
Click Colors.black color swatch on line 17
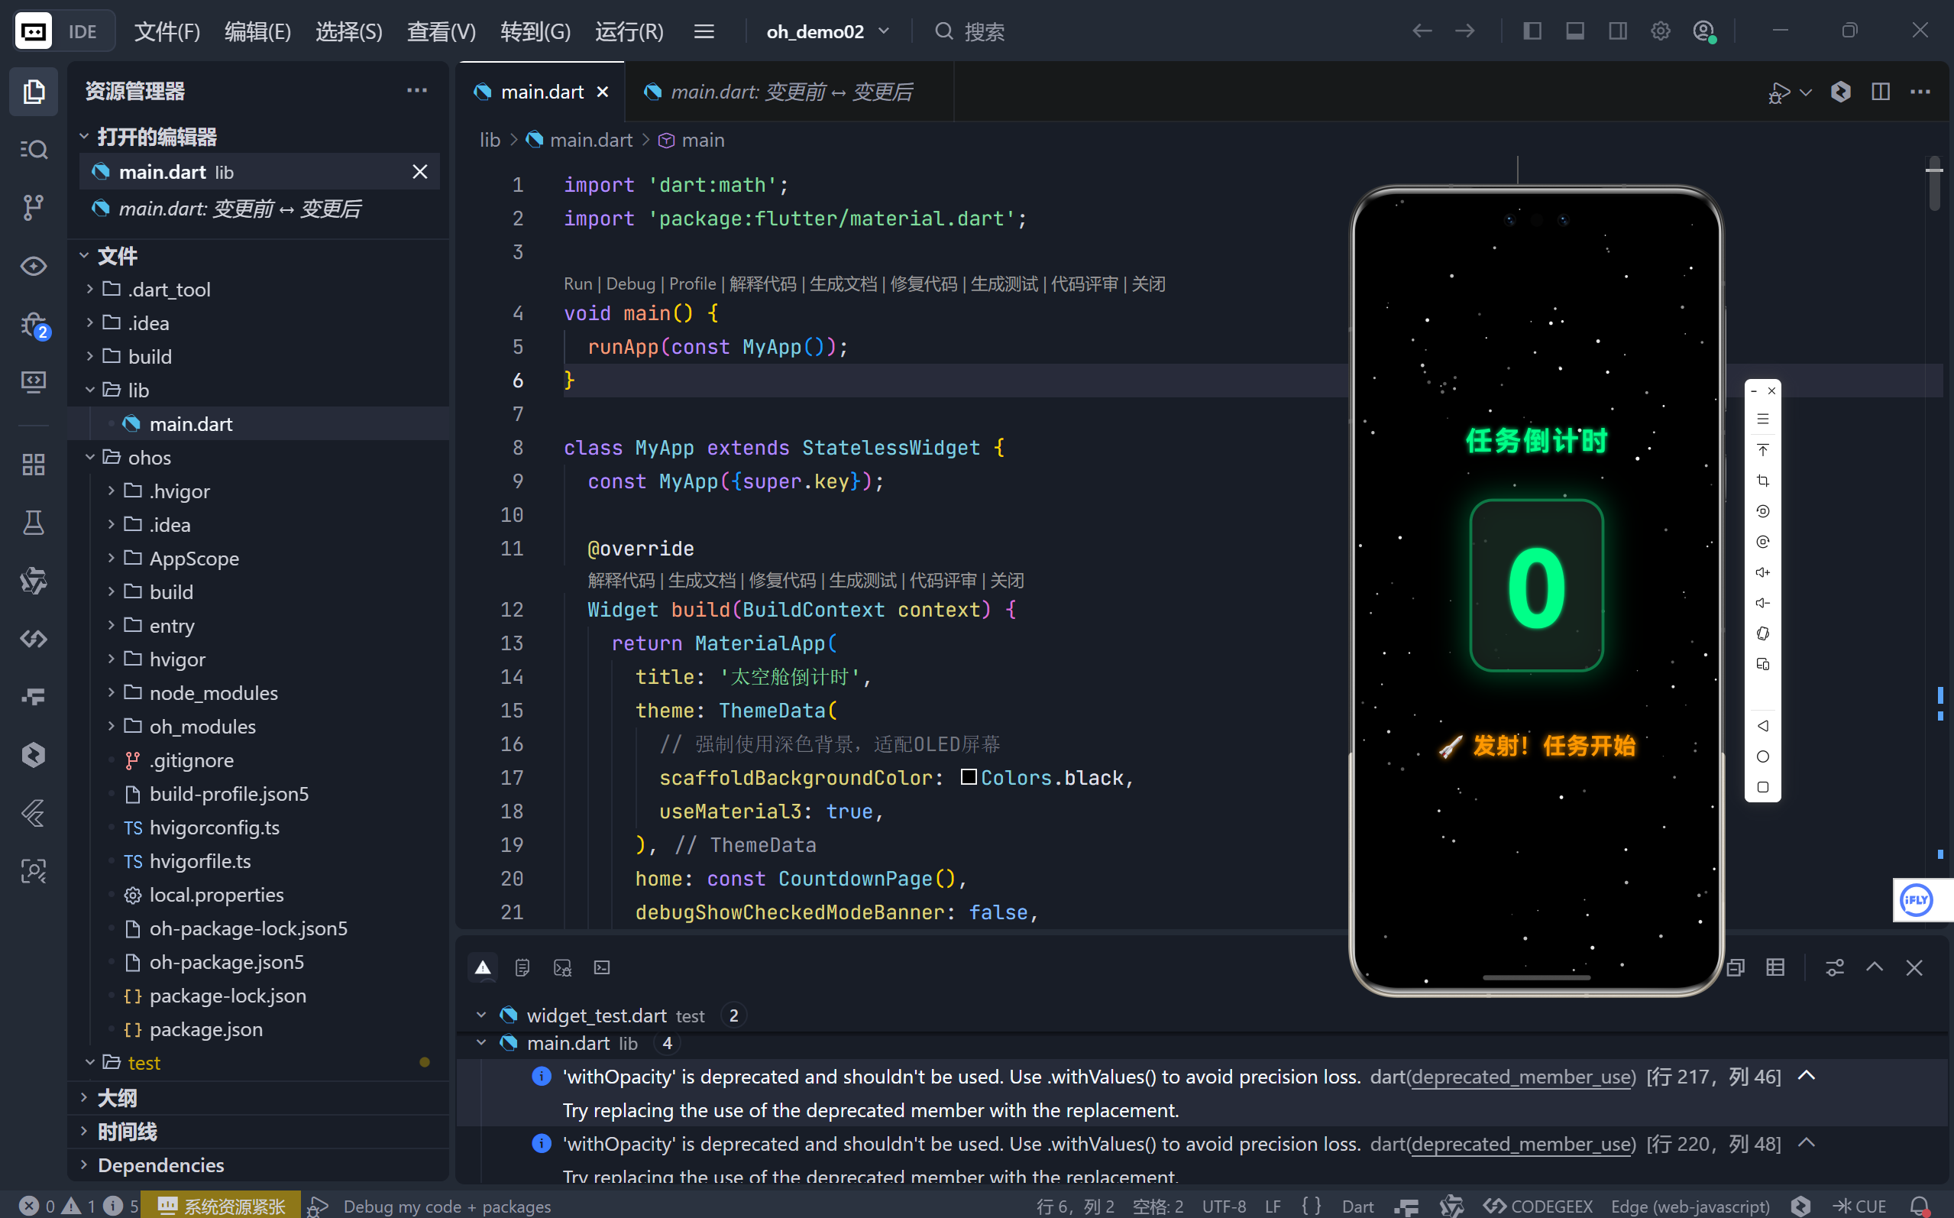pos(969,777)
